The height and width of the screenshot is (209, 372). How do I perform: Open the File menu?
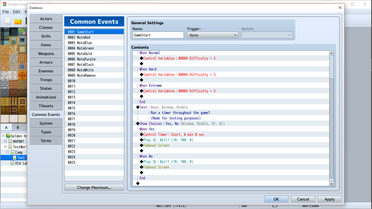pyautogui.click(x=5, y=12)
